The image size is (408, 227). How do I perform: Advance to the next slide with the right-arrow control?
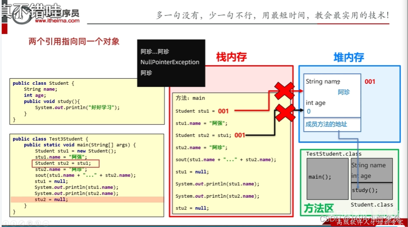(14, 223)
